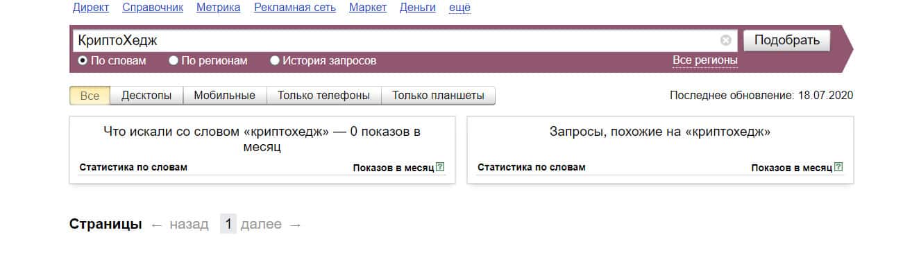Open the 'Маркет' link
The height and width of the screenshot is (280, 903).
tap(369, 8)
